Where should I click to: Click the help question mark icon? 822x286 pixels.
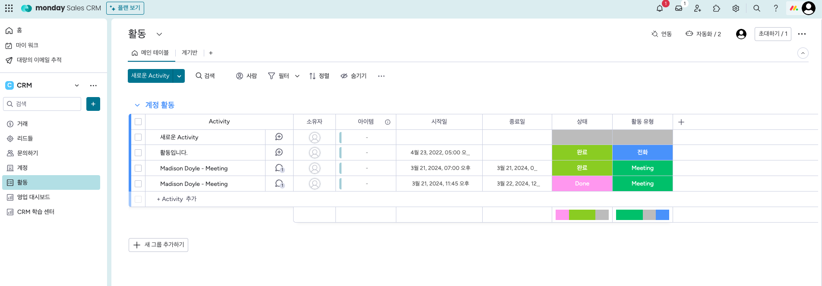[776, 8]
